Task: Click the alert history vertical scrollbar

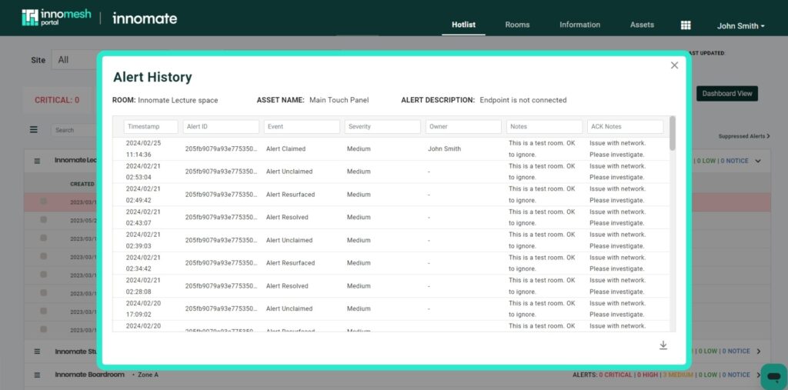Action: point(673,133)
